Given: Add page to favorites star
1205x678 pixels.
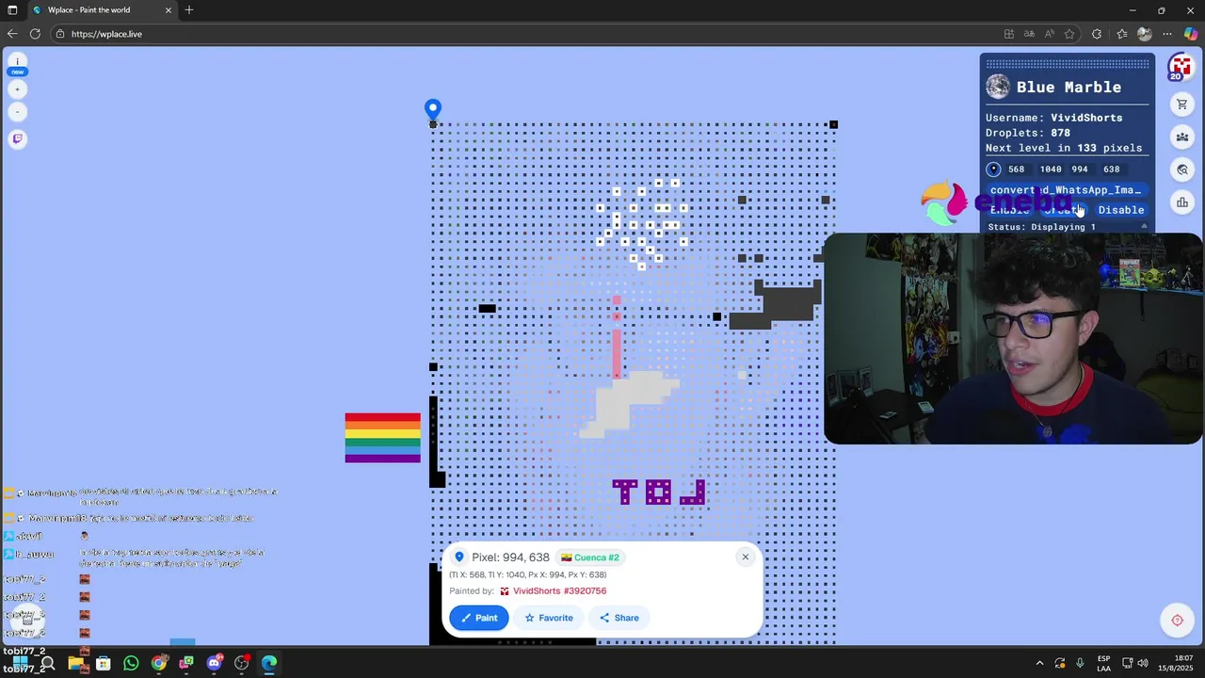Looking at the screenshot, I should pos(1069,34).
